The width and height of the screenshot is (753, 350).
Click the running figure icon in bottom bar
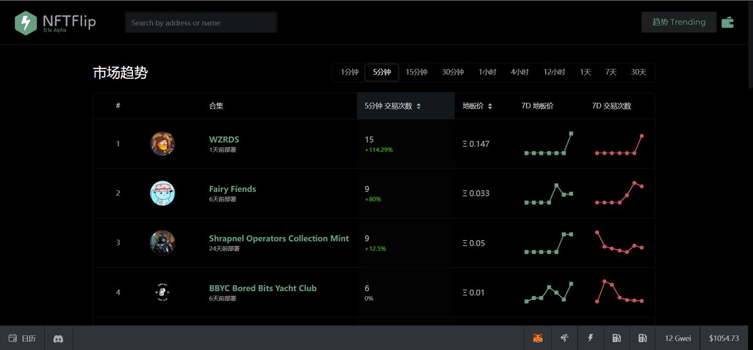click(564, 338)
